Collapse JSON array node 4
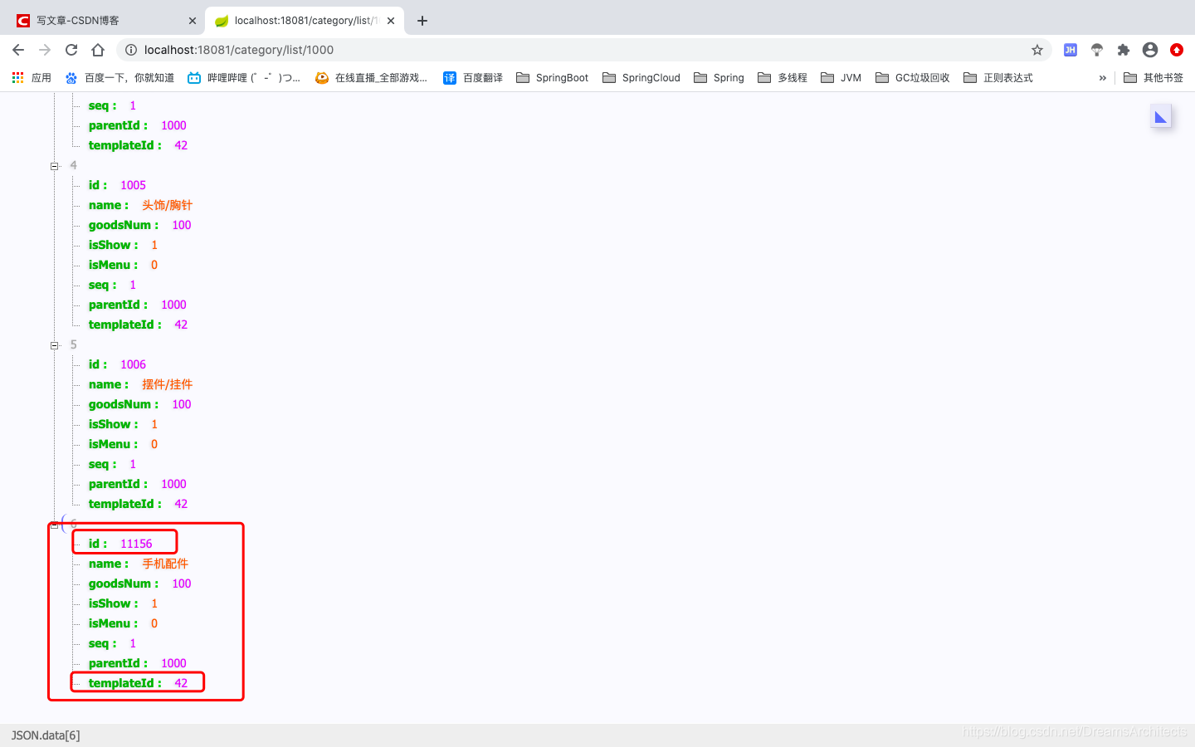The image size is (1195, 747). click(55, 166)
